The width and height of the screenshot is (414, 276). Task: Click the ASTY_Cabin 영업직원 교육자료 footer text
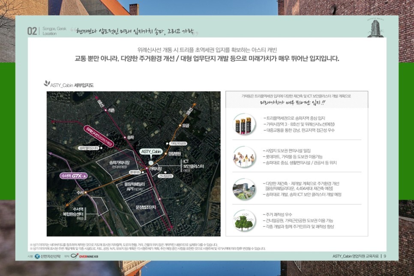355,256
